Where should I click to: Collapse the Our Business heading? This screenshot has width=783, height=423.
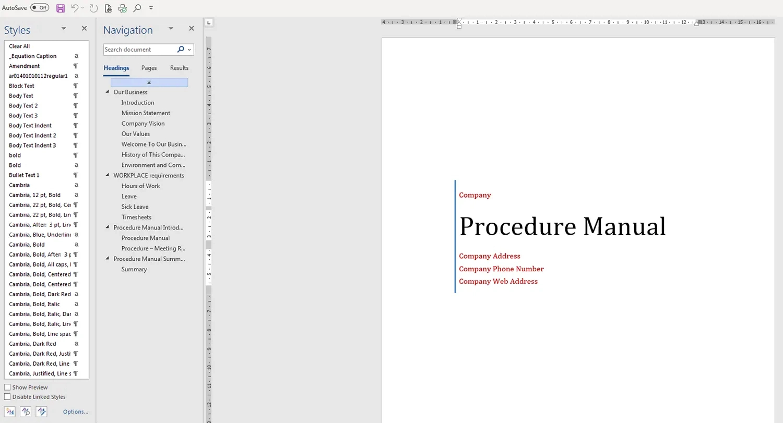click(x=108, y=92)
